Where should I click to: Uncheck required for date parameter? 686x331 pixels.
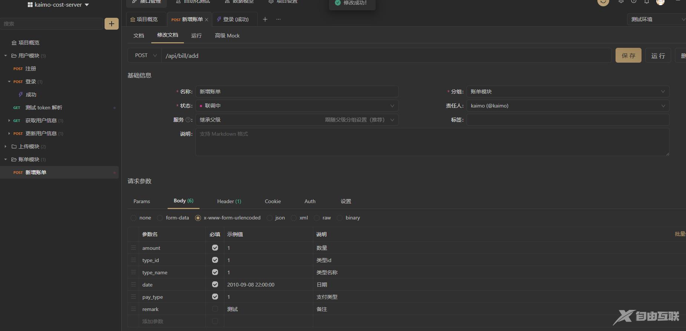coord(215,284)
